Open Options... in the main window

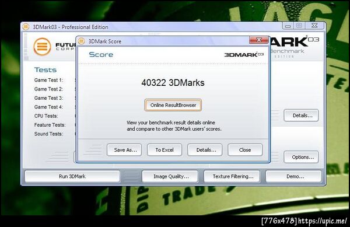[302, 157]
